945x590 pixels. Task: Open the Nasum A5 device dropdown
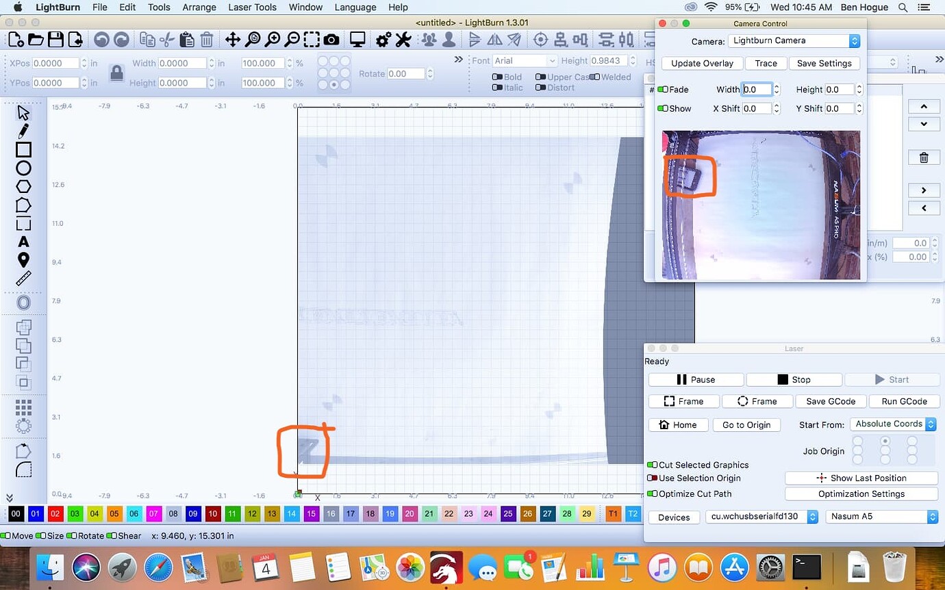coord(881,516)
